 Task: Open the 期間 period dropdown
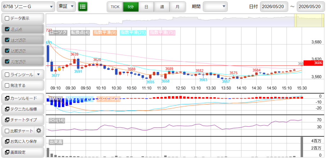pyautogui.click(x=215, y=7)
